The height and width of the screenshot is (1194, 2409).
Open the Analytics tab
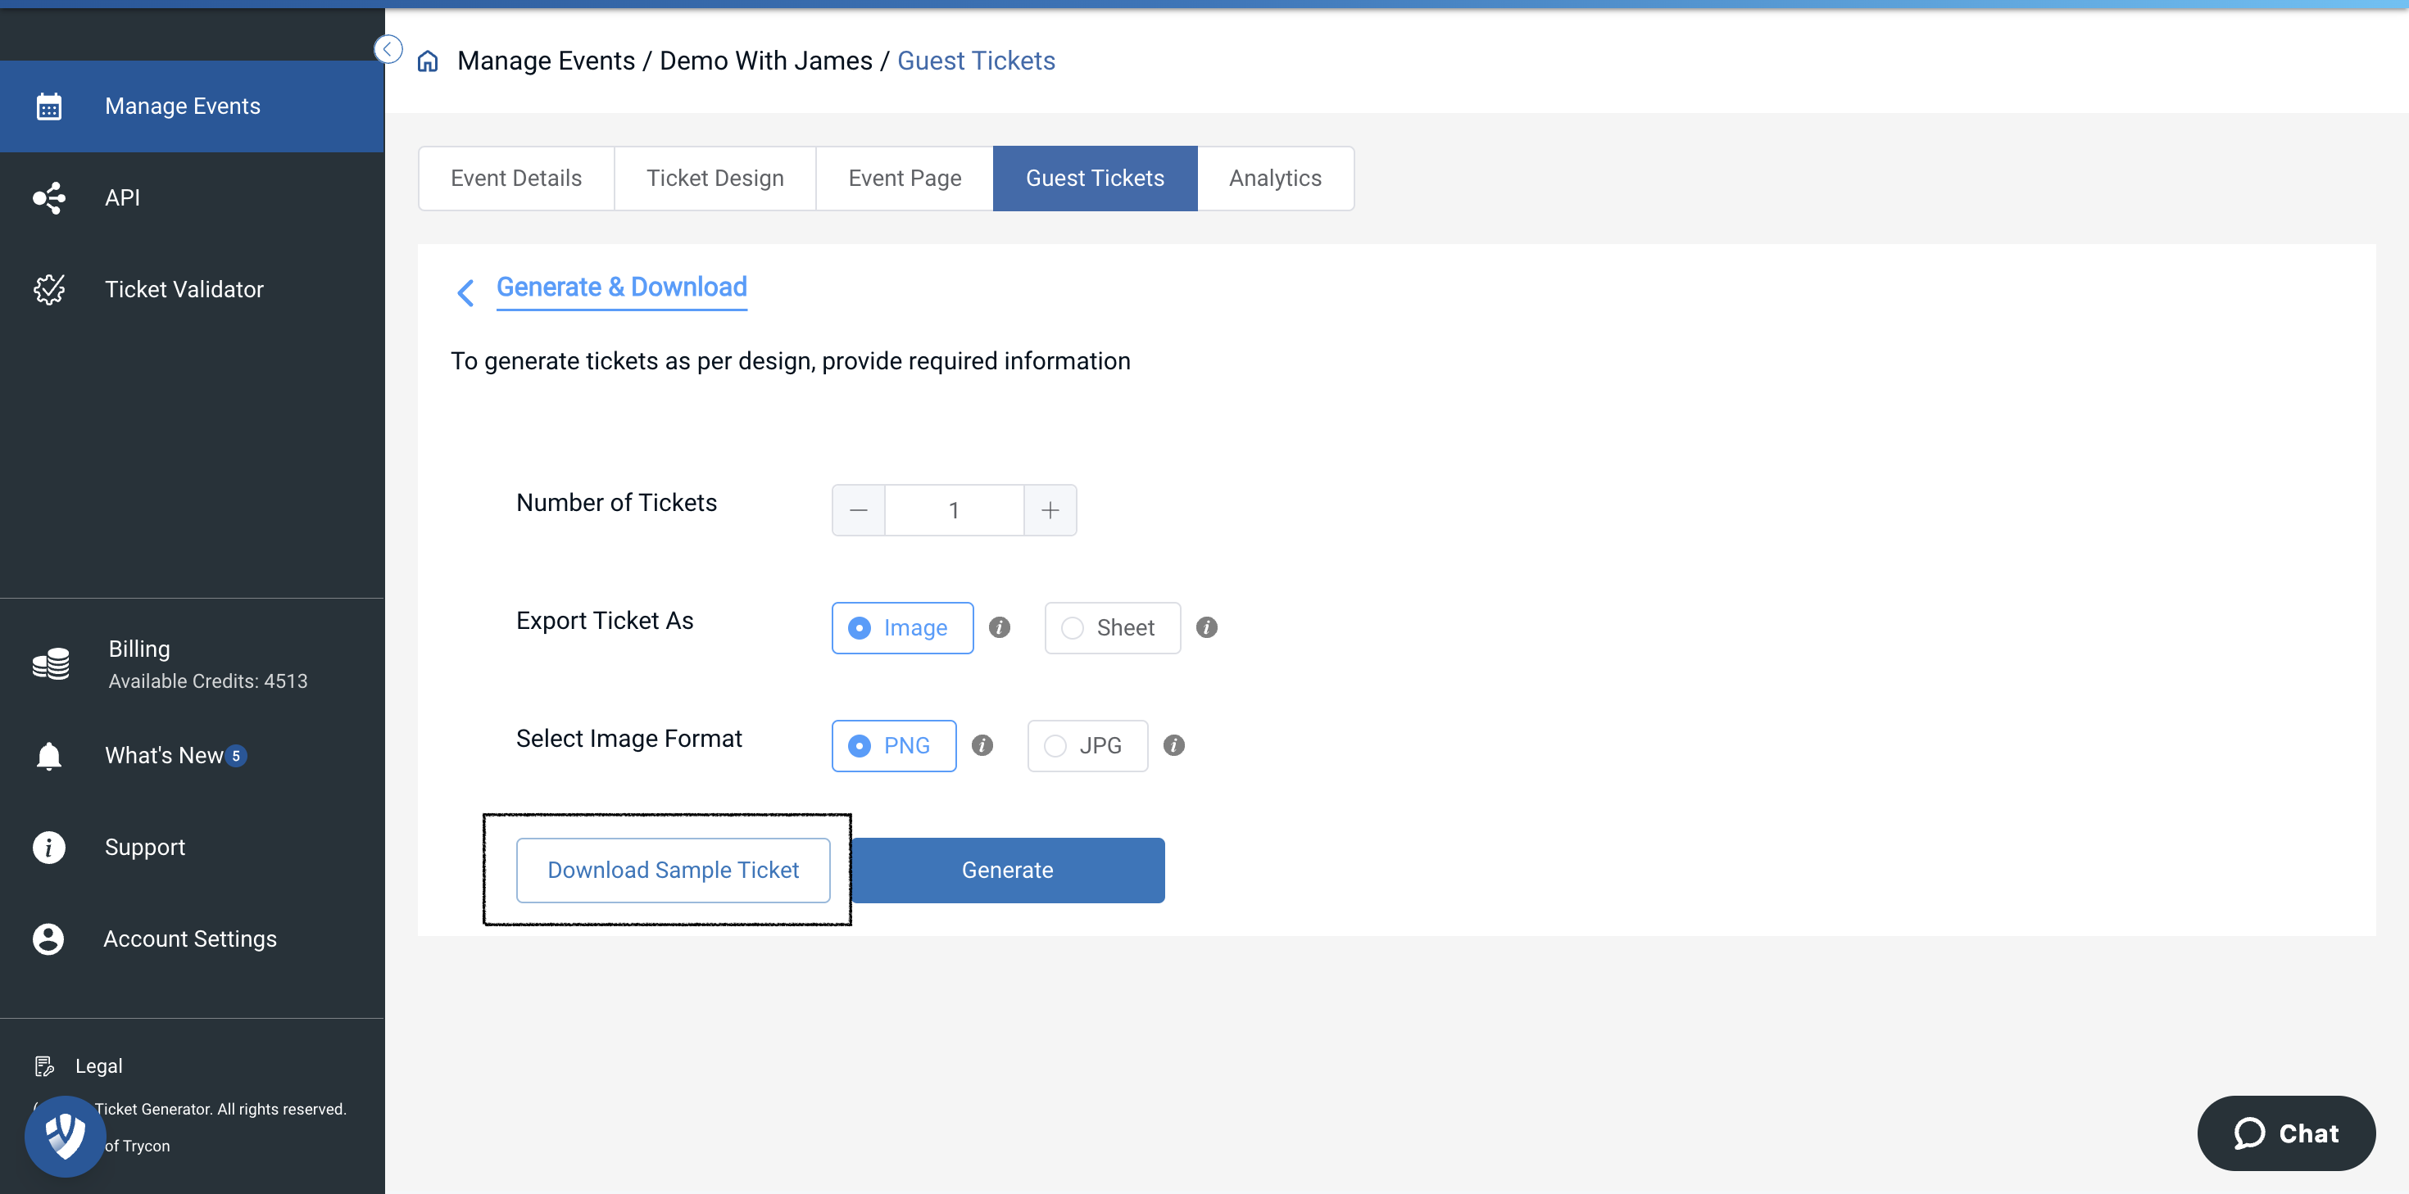click(x=1276, y=179)
